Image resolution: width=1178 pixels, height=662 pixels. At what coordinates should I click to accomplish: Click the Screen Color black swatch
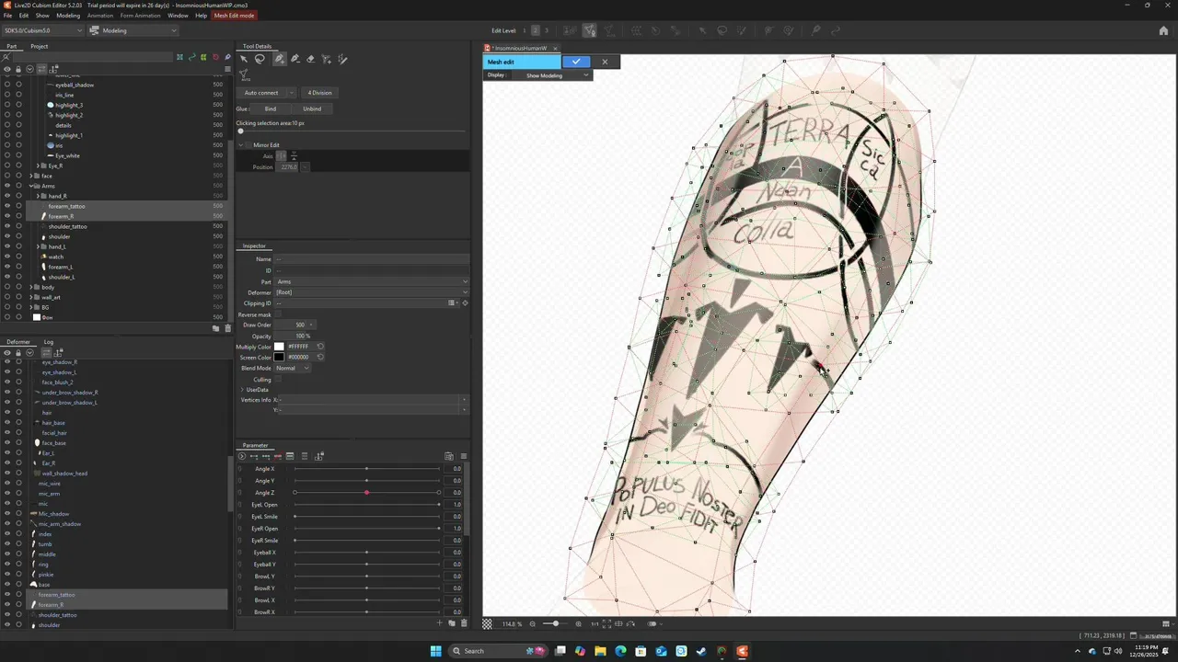click(x=279, y=357)
